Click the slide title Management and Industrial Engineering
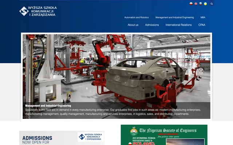The width and height of the screenshot is (233, 145). tap(48, 105)
